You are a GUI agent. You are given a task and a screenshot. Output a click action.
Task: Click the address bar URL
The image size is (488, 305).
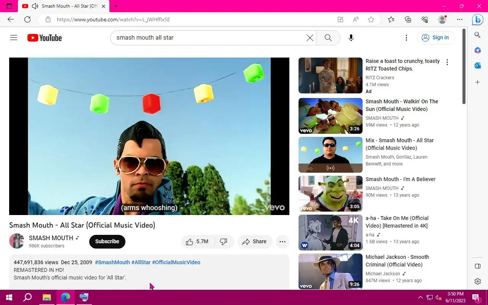pos(113,19)
